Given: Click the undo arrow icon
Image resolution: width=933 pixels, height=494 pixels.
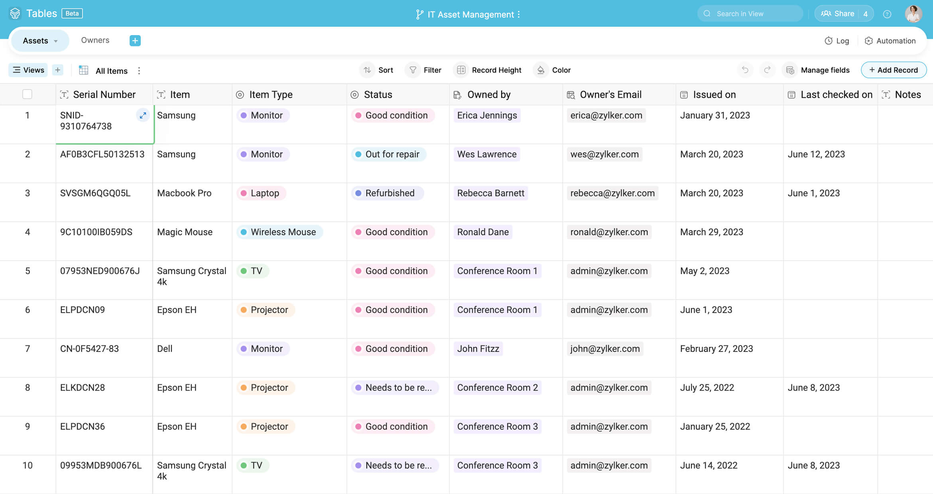Looking at the screenshot, I should click(x=745, y=70).
